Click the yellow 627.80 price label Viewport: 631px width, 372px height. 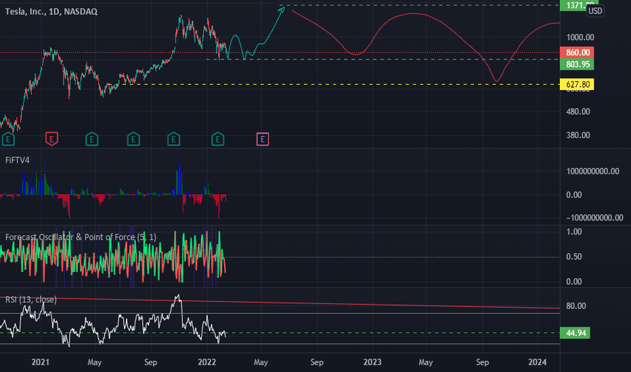pos(577,85)
